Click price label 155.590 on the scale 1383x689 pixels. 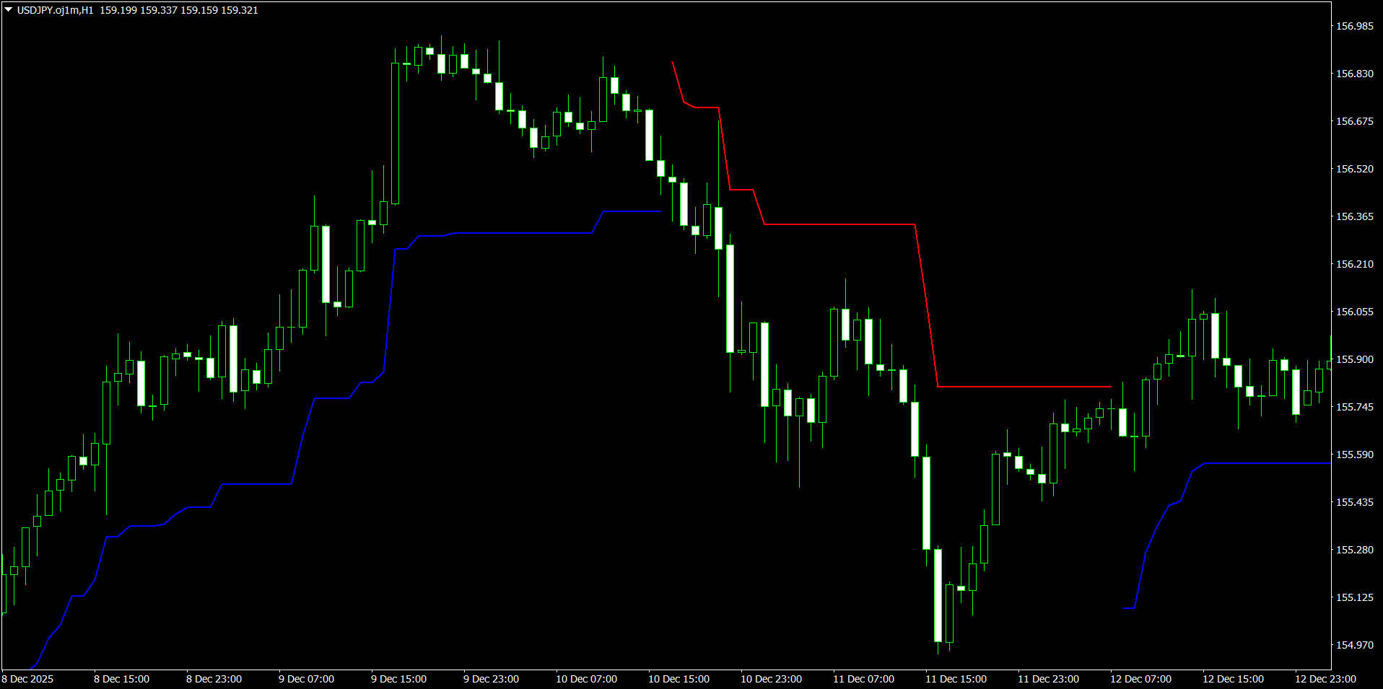coord(1354,455)
